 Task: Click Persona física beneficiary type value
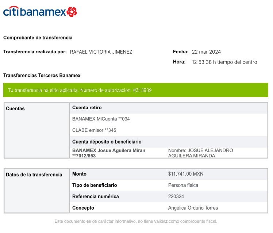pyautogui.click(x=183, y=185)
